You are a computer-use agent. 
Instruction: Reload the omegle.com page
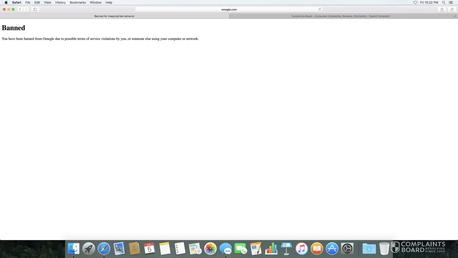tap(320, 10)
